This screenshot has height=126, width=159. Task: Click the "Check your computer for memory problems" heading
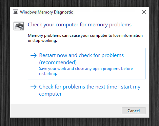pos(80,25)
